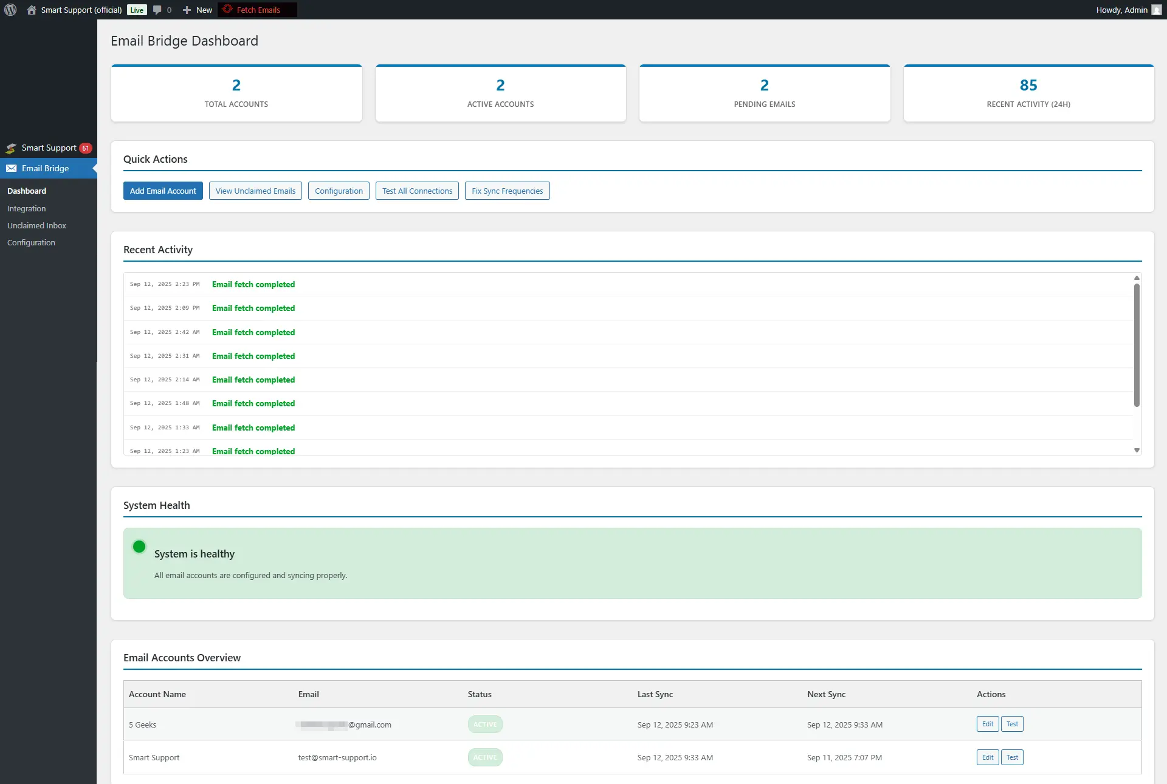
Task: Click the Recent Activity scroll up arrow
Action: coord(1137,278)
